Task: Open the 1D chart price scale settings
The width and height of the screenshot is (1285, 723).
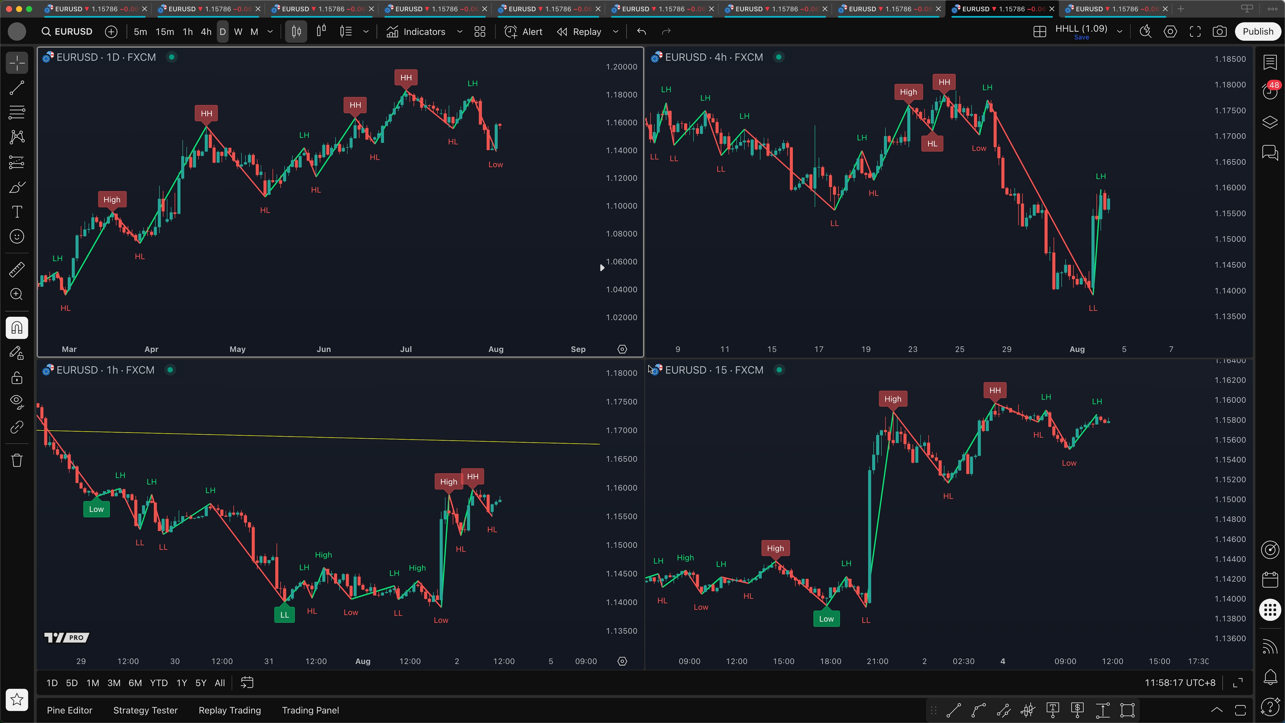Action: [622, 349]
